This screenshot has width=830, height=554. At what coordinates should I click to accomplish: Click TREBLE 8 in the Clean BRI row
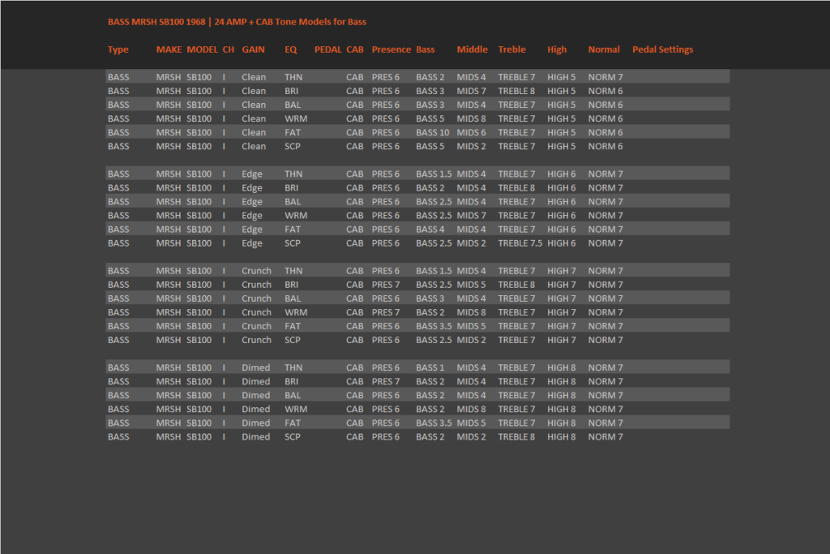[x=516, y=91]
